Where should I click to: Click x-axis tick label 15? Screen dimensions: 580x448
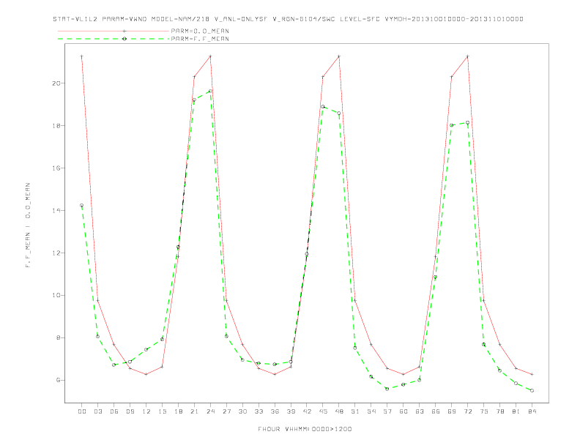(162, 411)
